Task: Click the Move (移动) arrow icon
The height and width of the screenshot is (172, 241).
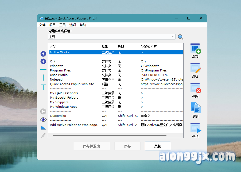Action: tap(196, 128)
